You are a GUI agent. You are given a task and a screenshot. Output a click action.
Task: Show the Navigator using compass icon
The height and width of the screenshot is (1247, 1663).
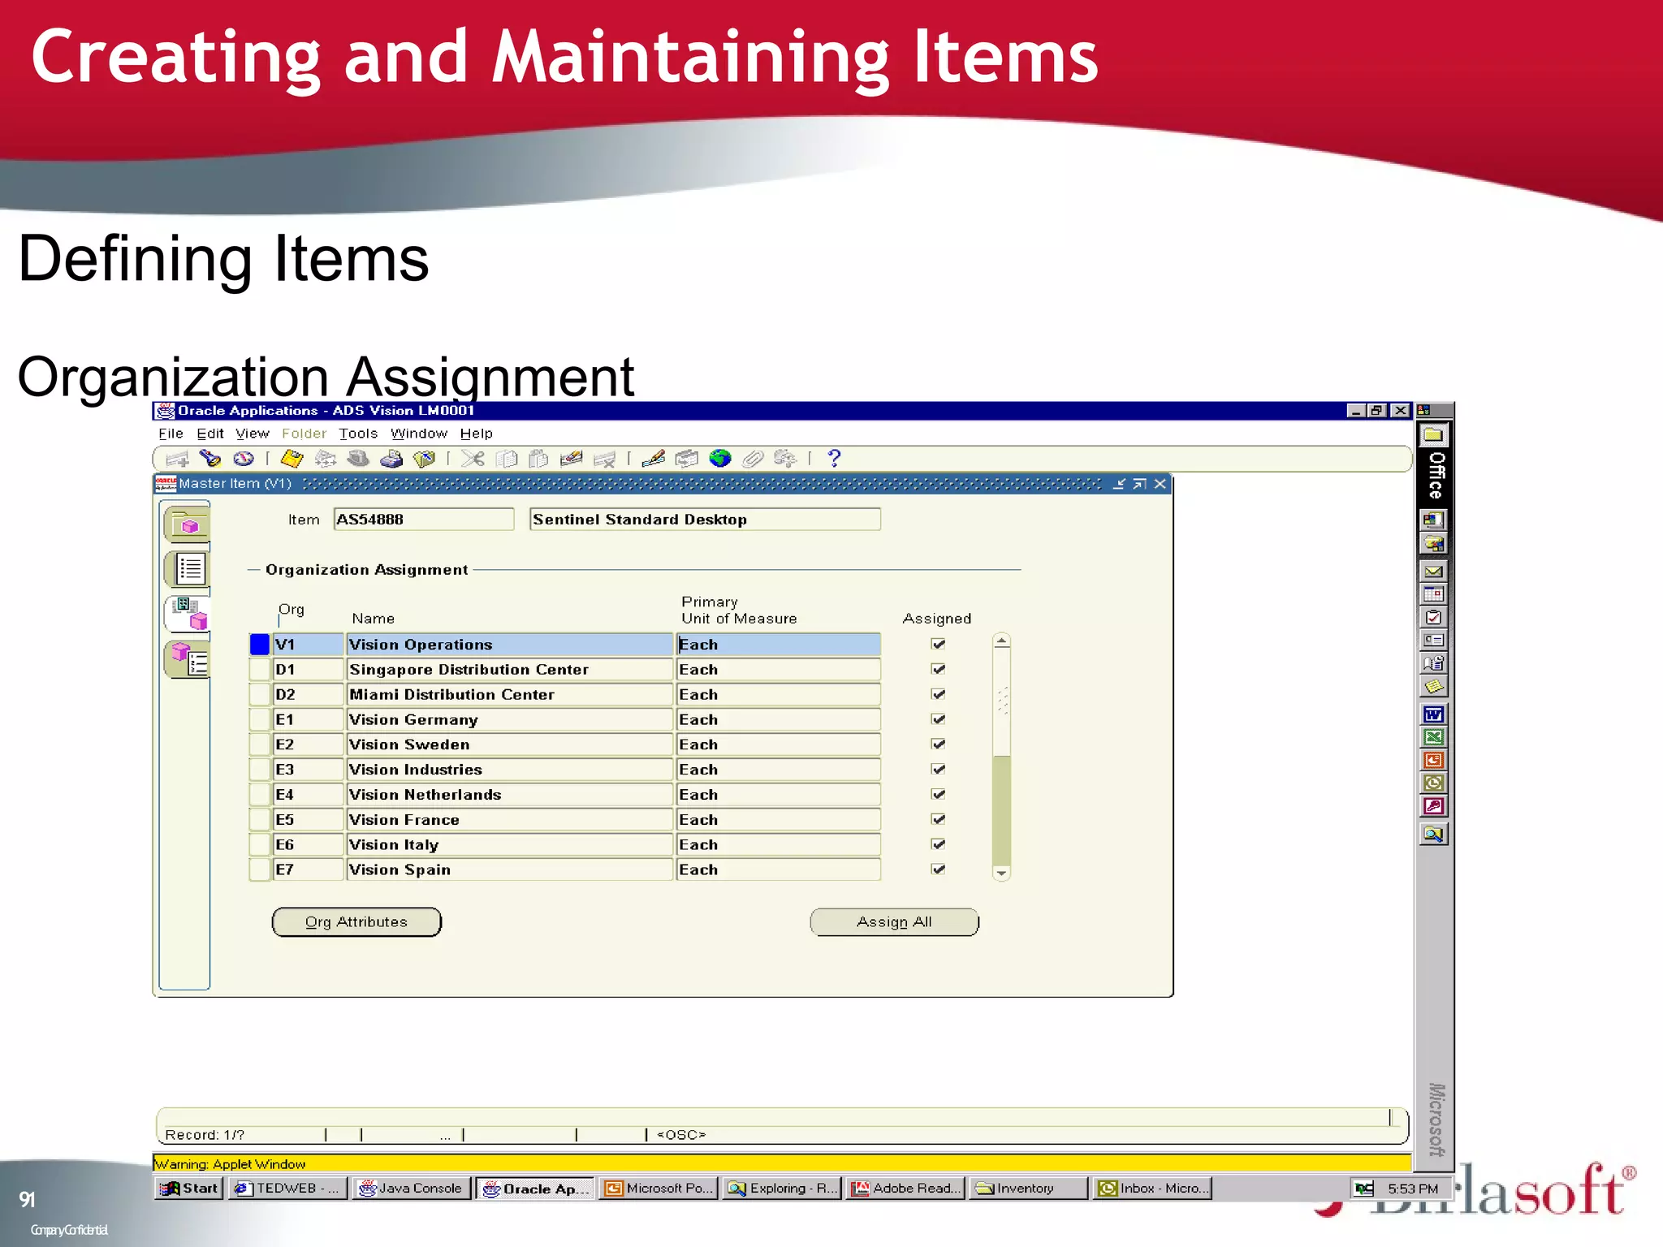(243, 459)
